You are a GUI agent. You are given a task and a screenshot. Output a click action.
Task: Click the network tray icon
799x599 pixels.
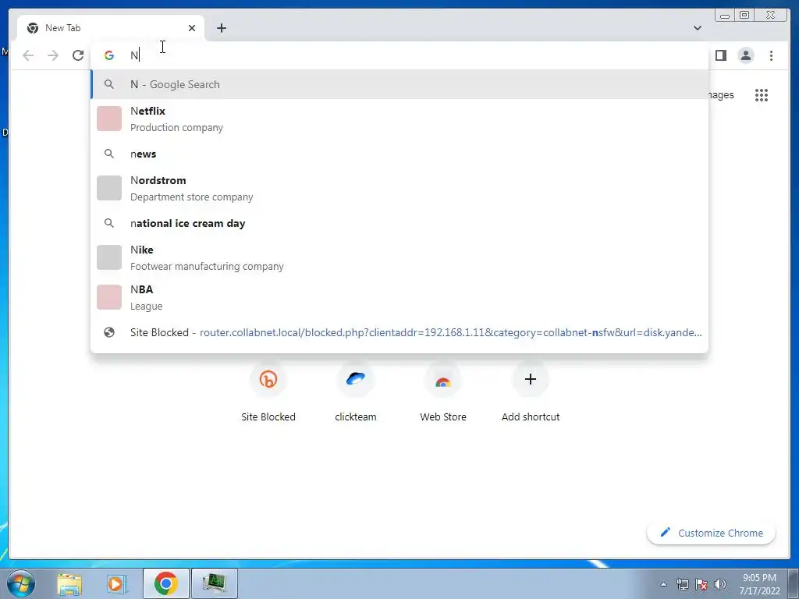point(682,584)
